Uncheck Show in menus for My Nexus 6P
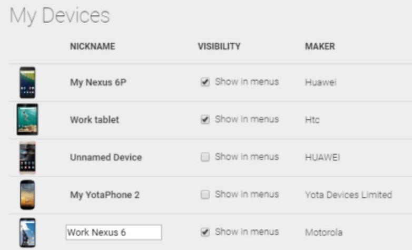This screenshot has height=250, width=412. tap(205, 82)
